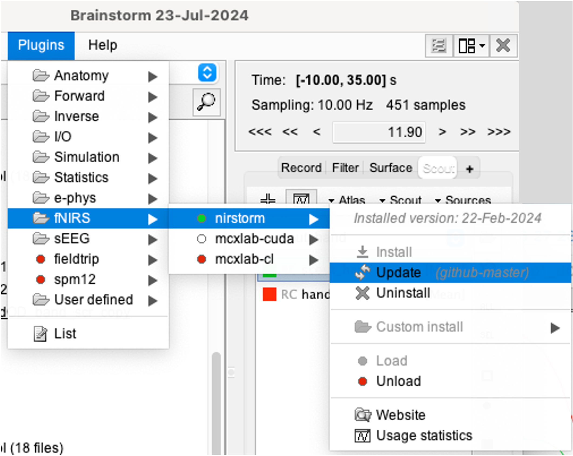573x456 pixels.
Task: Click the Update plugin refresh icon
Action: (362, 272)
